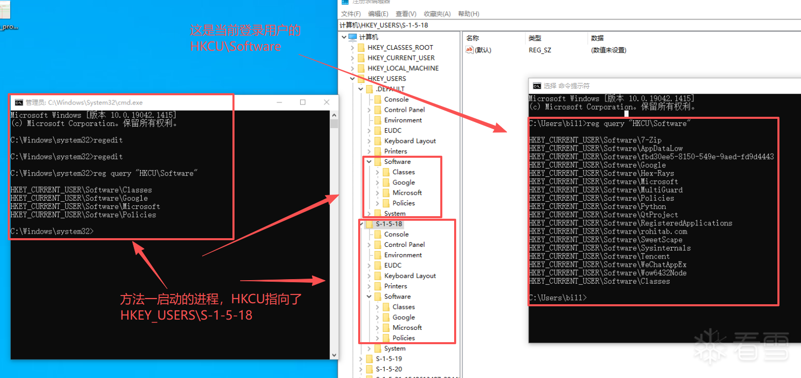Viewport: 801px width, 378px height.
Task: Expand Google under S-1-5-18 Software
Action: (x=377, y=317)
